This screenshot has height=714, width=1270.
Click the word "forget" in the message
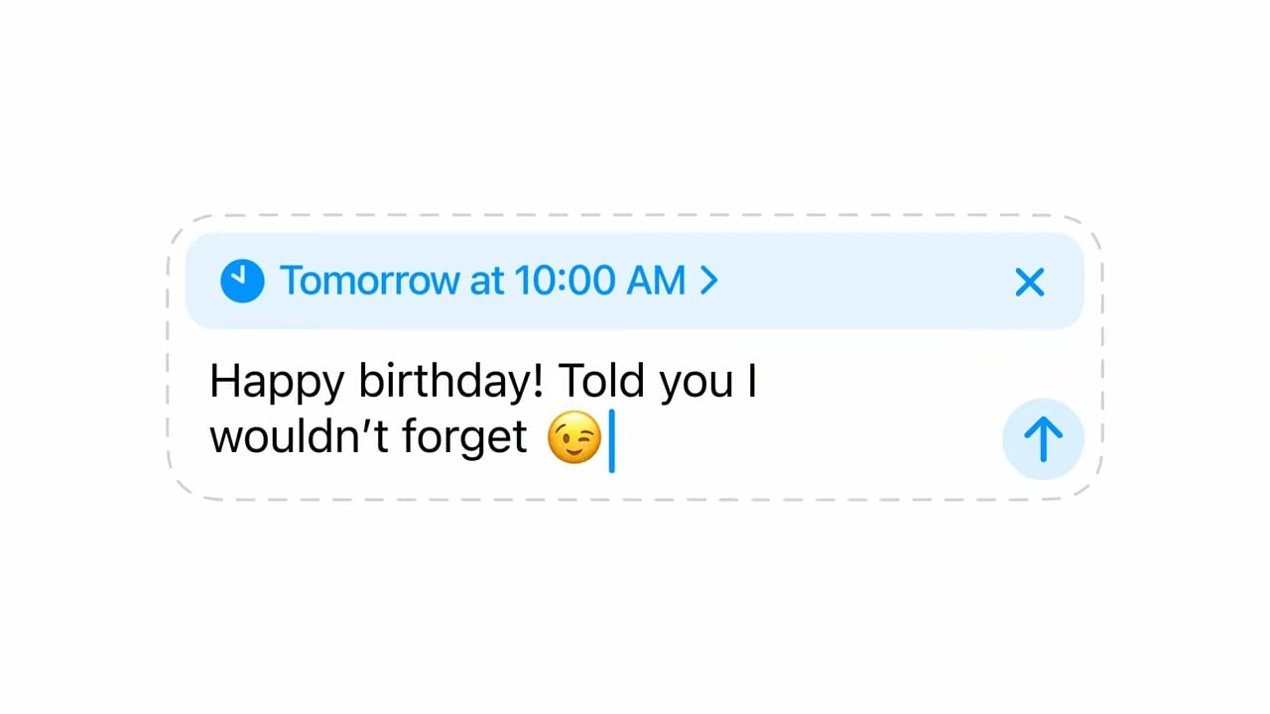(x=464, y=438)
